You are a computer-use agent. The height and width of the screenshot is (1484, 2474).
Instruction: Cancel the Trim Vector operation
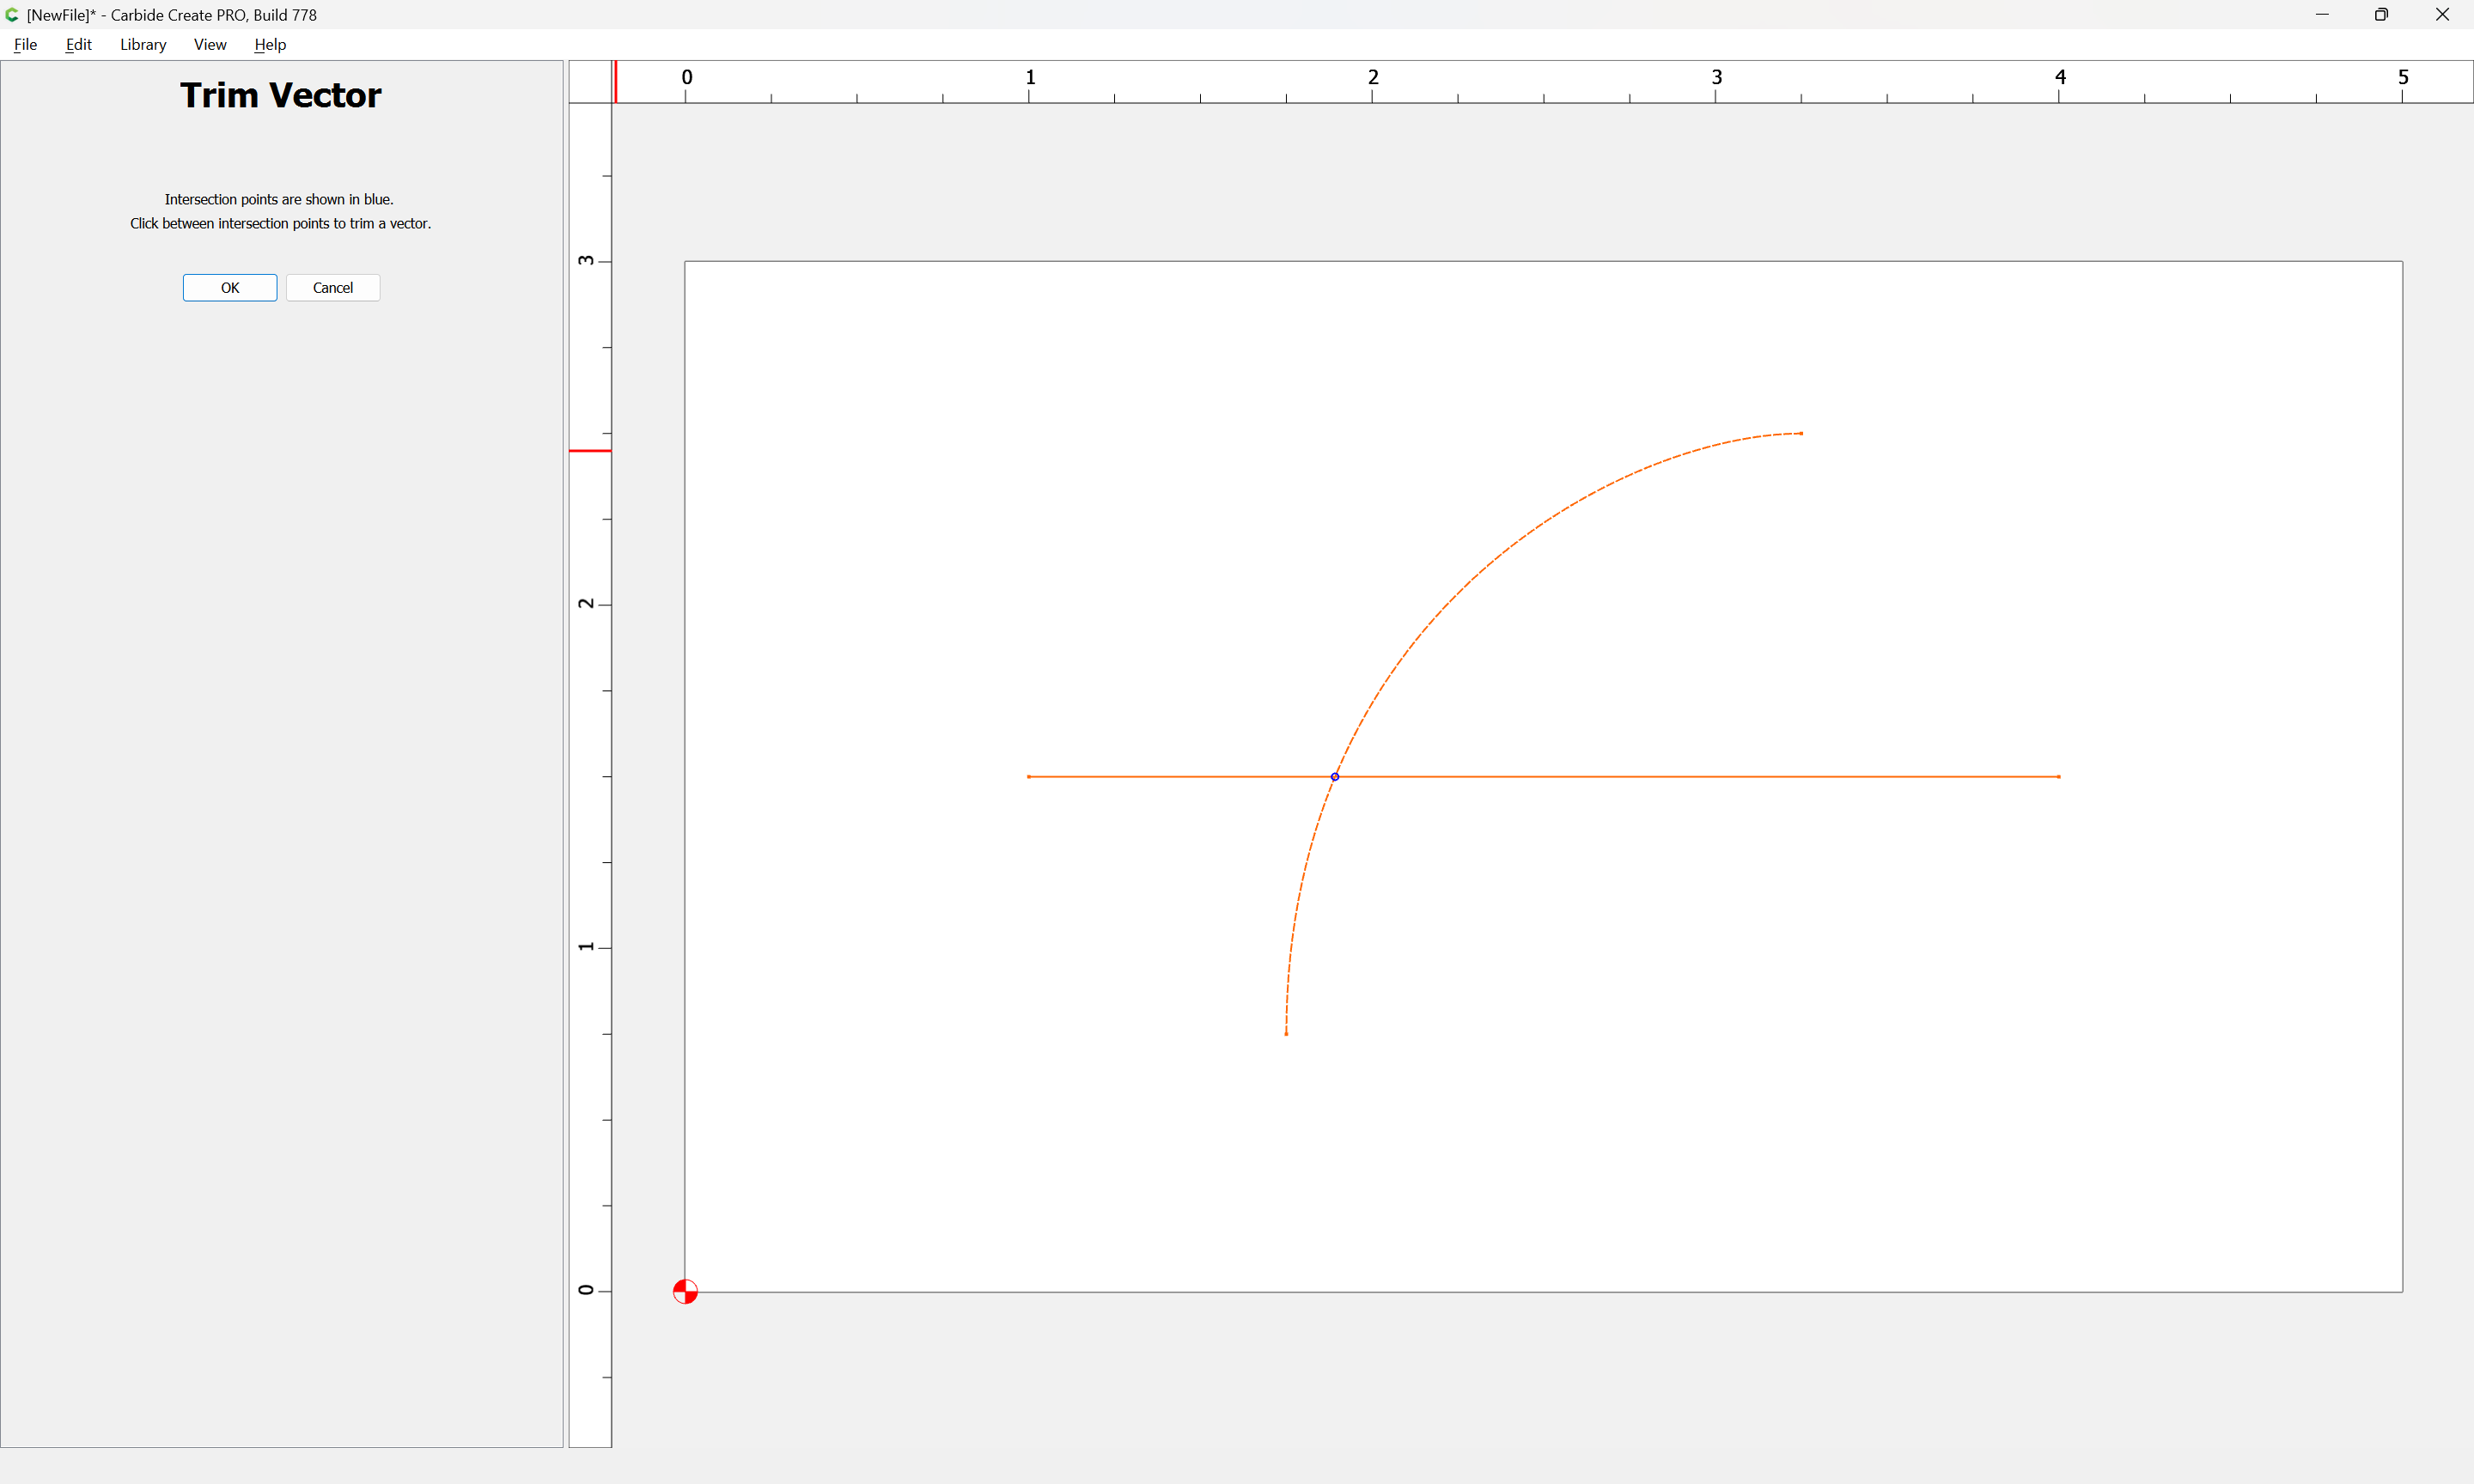point(333,288)
